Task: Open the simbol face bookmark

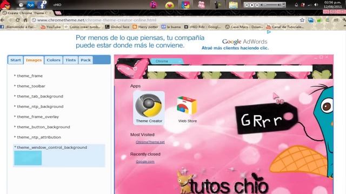Action: [x=117, y=27]
